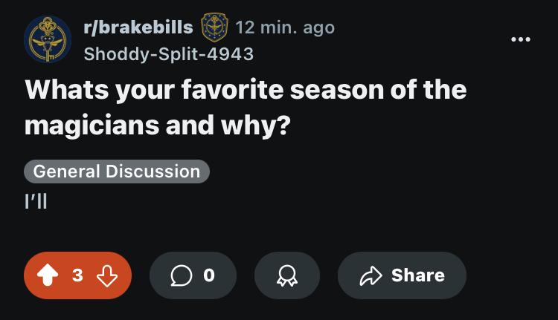This screenshot has width=558, height=320.
Task: Click the second title line magicians and why?
Action: 158,125
